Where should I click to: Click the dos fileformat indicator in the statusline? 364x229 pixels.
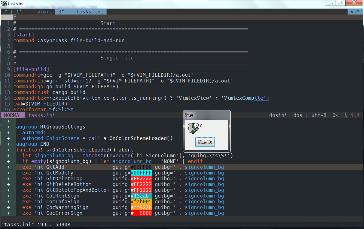pyautogui.click(x=297, y=115)
